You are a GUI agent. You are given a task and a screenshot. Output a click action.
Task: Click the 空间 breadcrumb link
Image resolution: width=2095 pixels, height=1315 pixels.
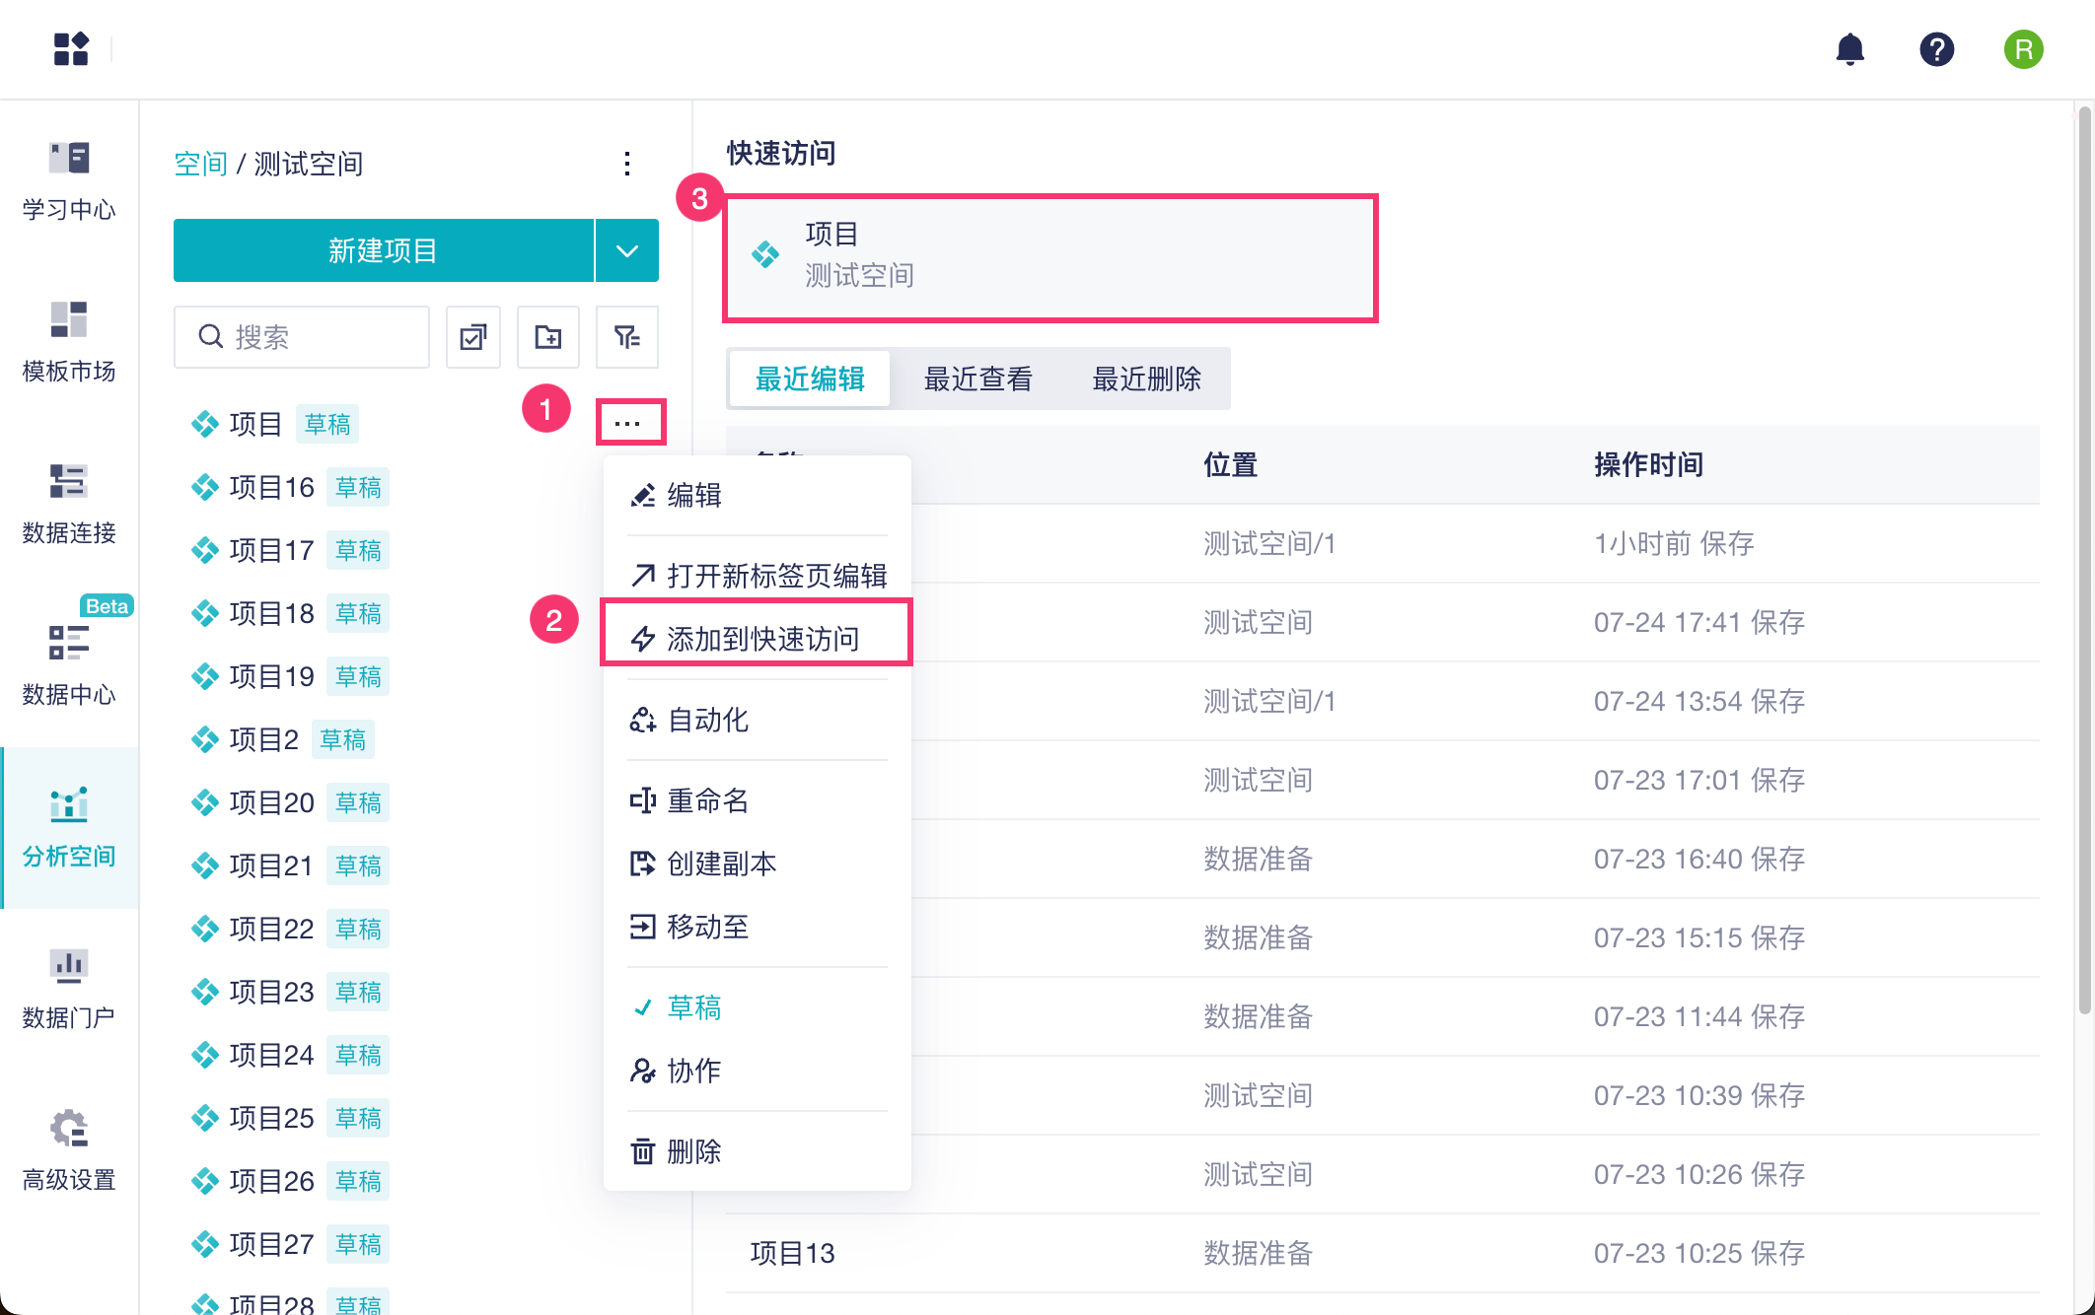click(x=200, y=164)
